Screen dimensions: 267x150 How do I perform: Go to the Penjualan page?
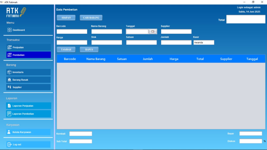[x=29, y=47]
